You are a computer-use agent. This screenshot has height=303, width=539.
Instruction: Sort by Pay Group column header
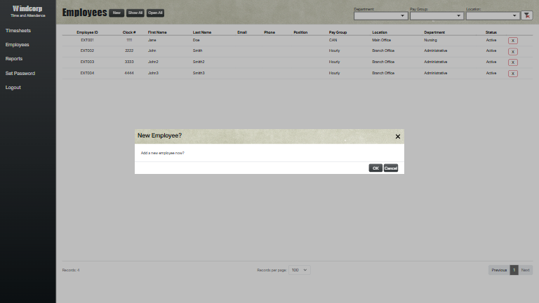click(338, 32)
